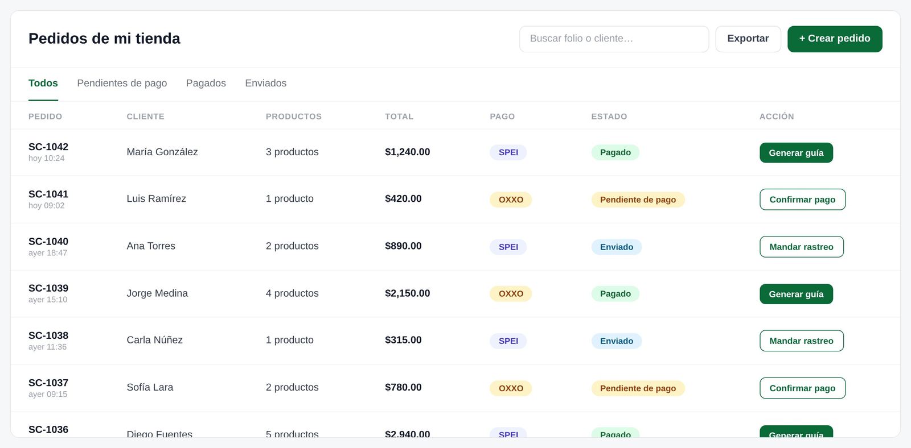Viewport: 911px width, 448px height.
Task: Confirm payment for Sofía Lara order
Action: (802, 388)
